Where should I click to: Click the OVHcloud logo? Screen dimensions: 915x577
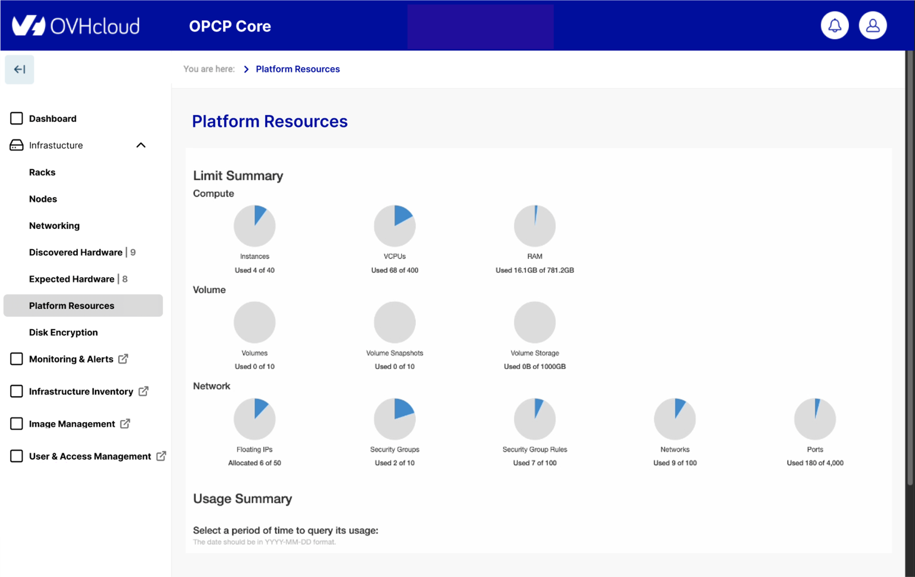coord(76,26)
